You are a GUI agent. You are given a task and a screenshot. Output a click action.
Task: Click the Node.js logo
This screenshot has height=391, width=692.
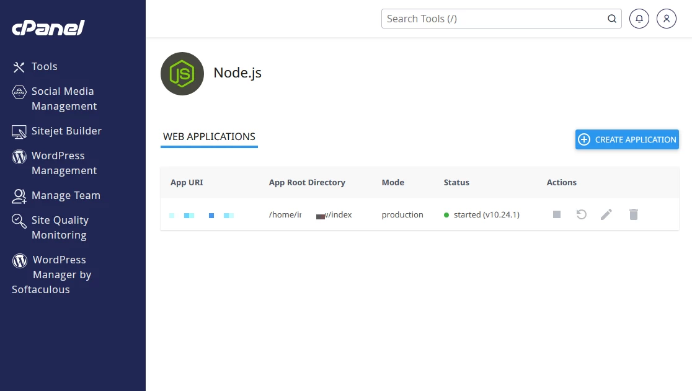pyautogui.click(x=182, y=74)
